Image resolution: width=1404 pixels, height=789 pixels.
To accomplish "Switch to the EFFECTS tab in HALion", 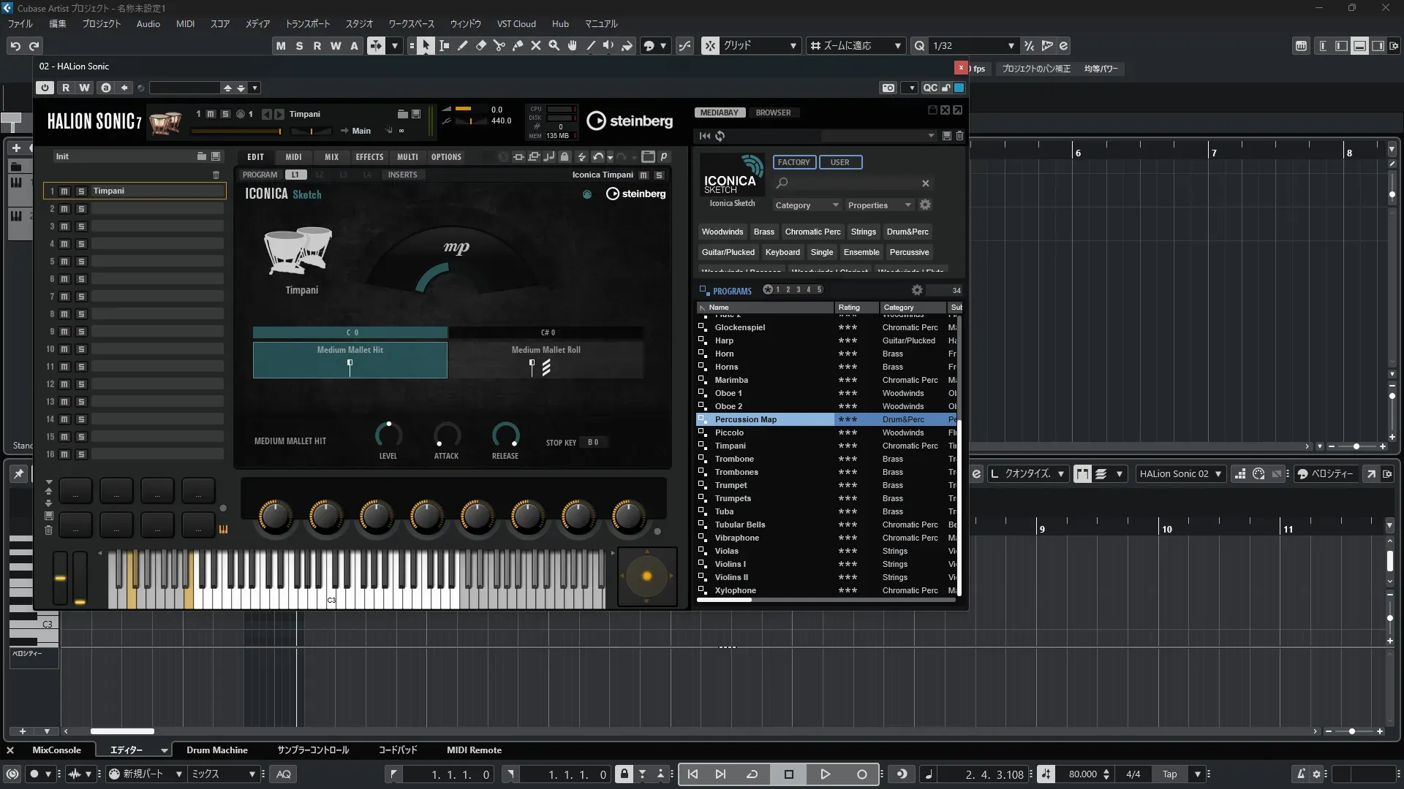I will coord(369,157).
